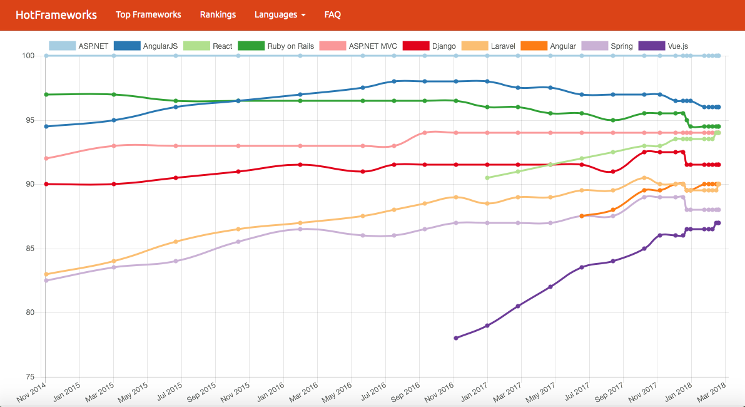
Task: Click the Laravel legend color swatch
Action: [475, 46]
